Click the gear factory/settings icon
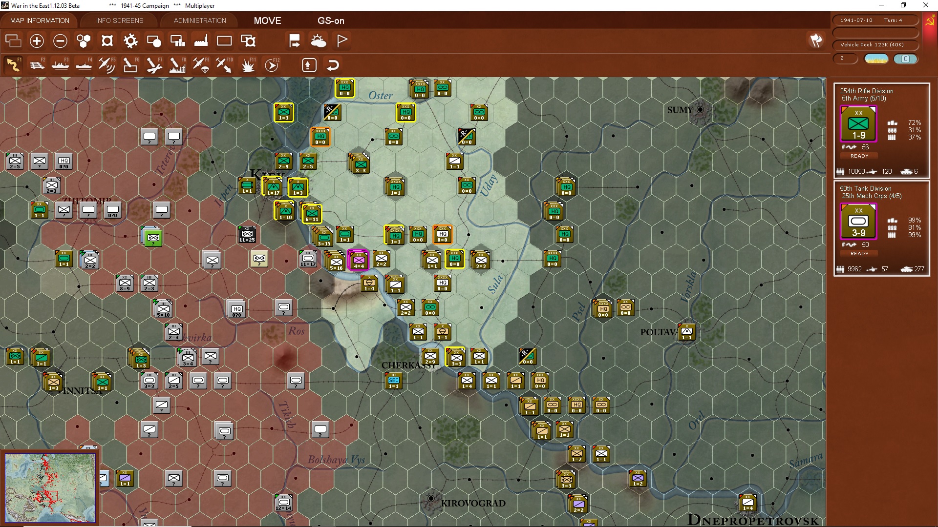 pos(130,41)
